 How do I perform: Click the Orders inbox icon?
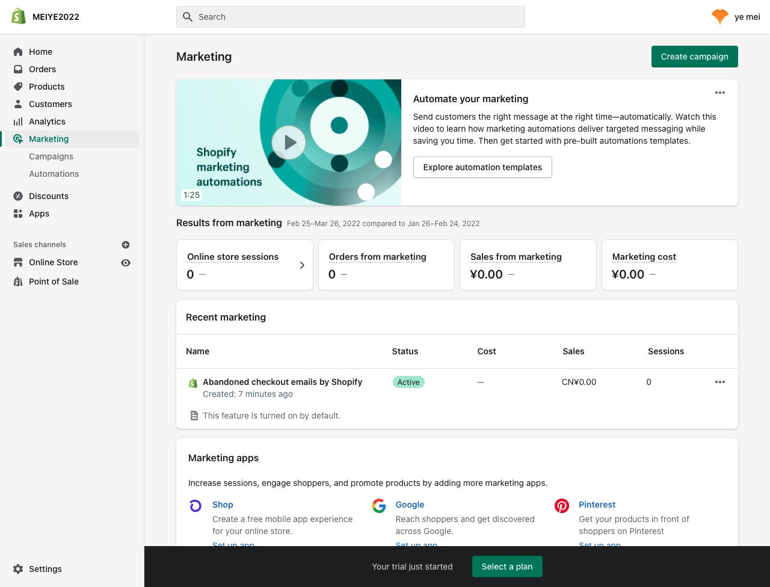point(18,69)
